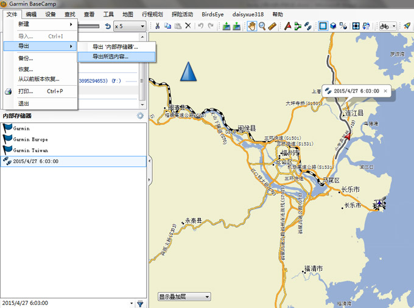Open the 查找 menu

click(x=69, y=14)
